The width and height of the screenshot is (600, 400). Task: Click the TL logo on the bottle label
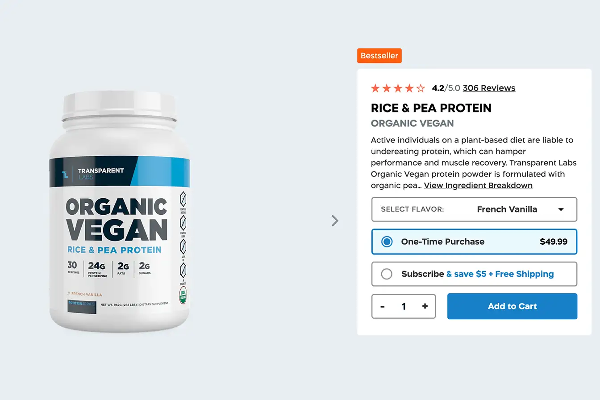(65, 173)
